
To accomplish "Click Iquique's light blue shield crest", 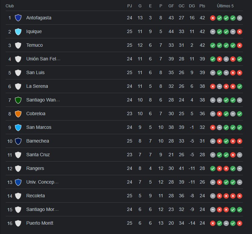I will tap(18, 31).
